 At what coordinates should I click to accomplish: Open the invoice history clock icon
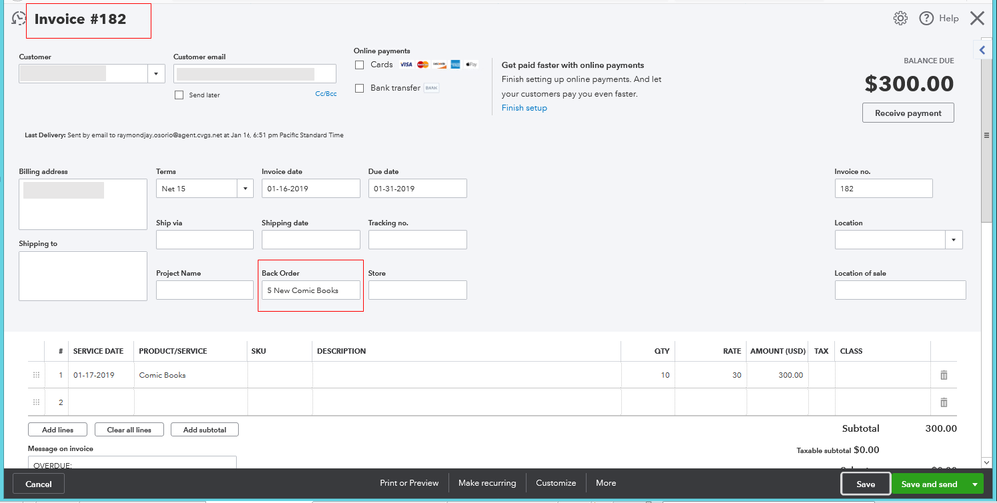coord(18,18)
